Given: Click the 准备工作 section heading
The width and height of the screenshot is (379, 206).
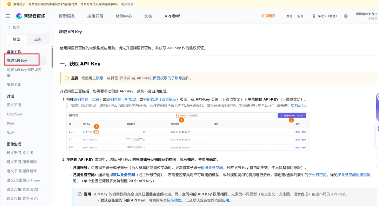Looking at the screenshot, I should [x=14, y=52].
